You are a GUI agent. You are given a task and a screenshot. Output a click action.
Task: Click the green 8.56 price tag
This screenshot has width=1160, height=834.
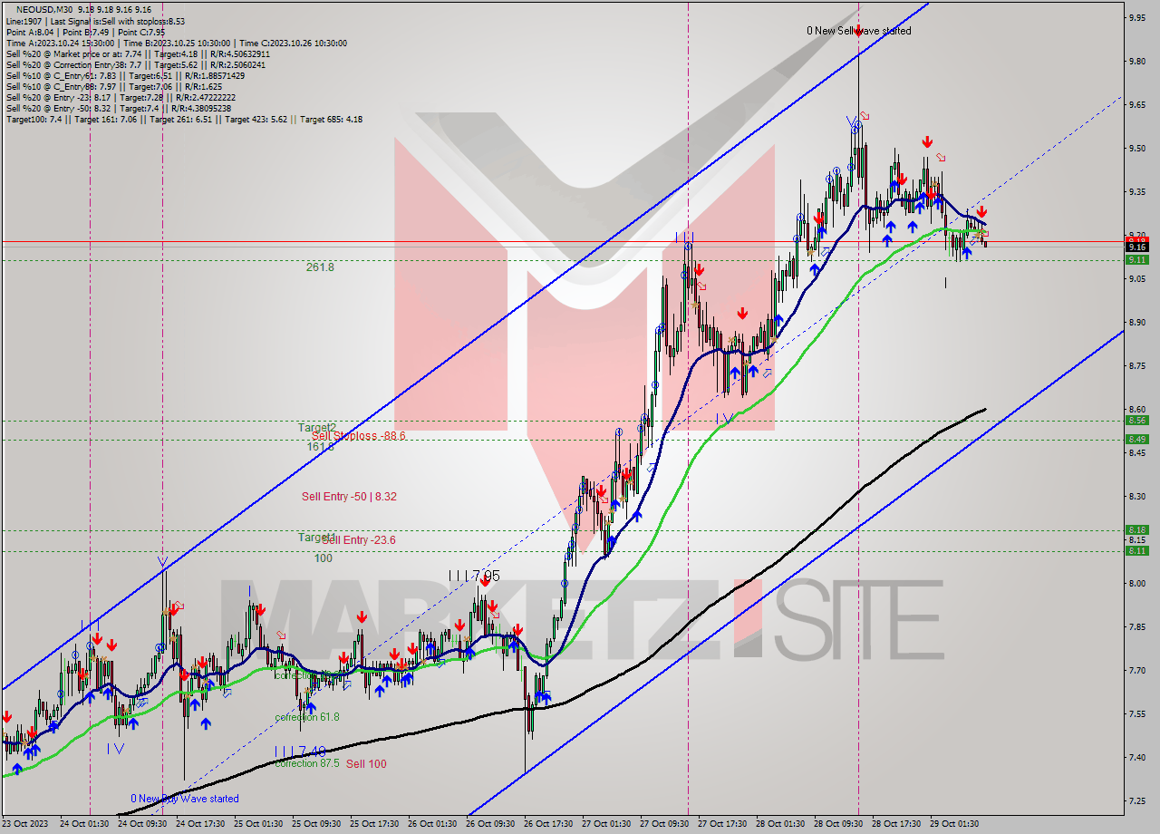click(x=1137, y=420)
